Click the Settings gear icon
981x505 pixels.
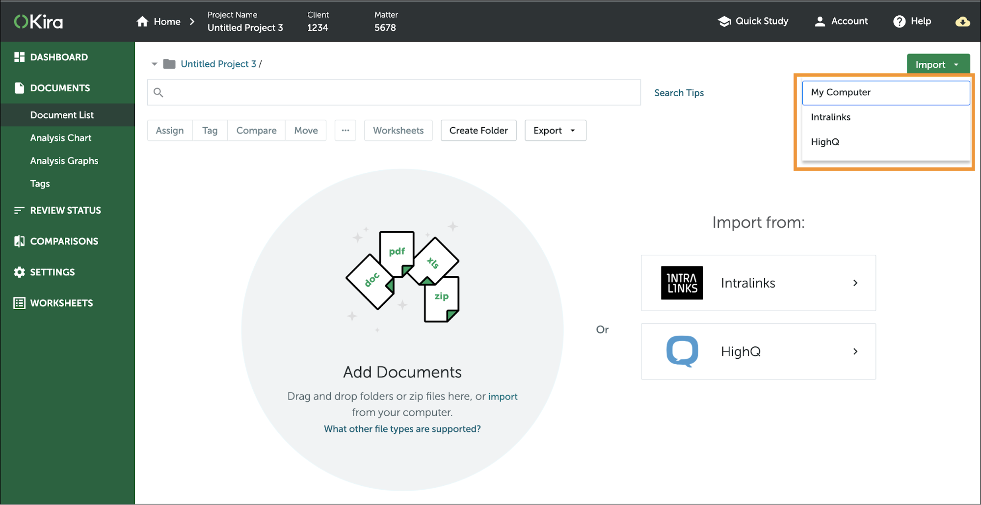click(19, 272)
